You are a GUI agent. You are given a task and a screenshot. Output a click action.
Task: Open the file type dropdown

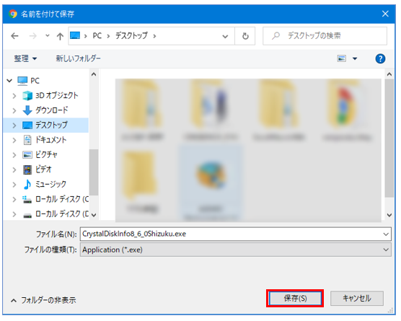tap(235, 250)
